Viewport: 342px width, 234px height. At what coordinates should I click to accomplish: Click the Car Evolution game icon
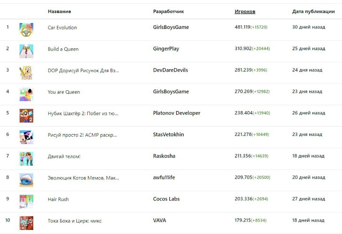[x=26, y=30]
